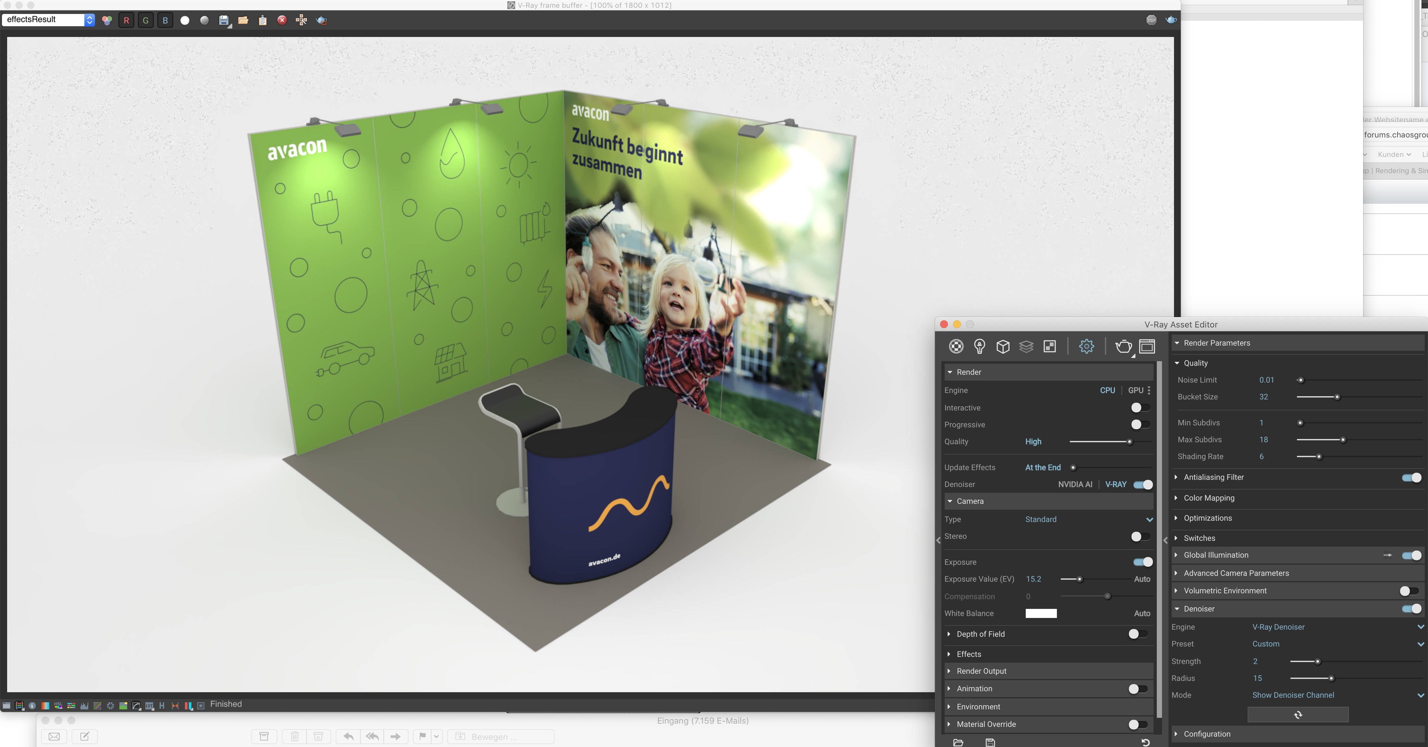Save rendered image with the floppy disk icon

pos(224,20)
